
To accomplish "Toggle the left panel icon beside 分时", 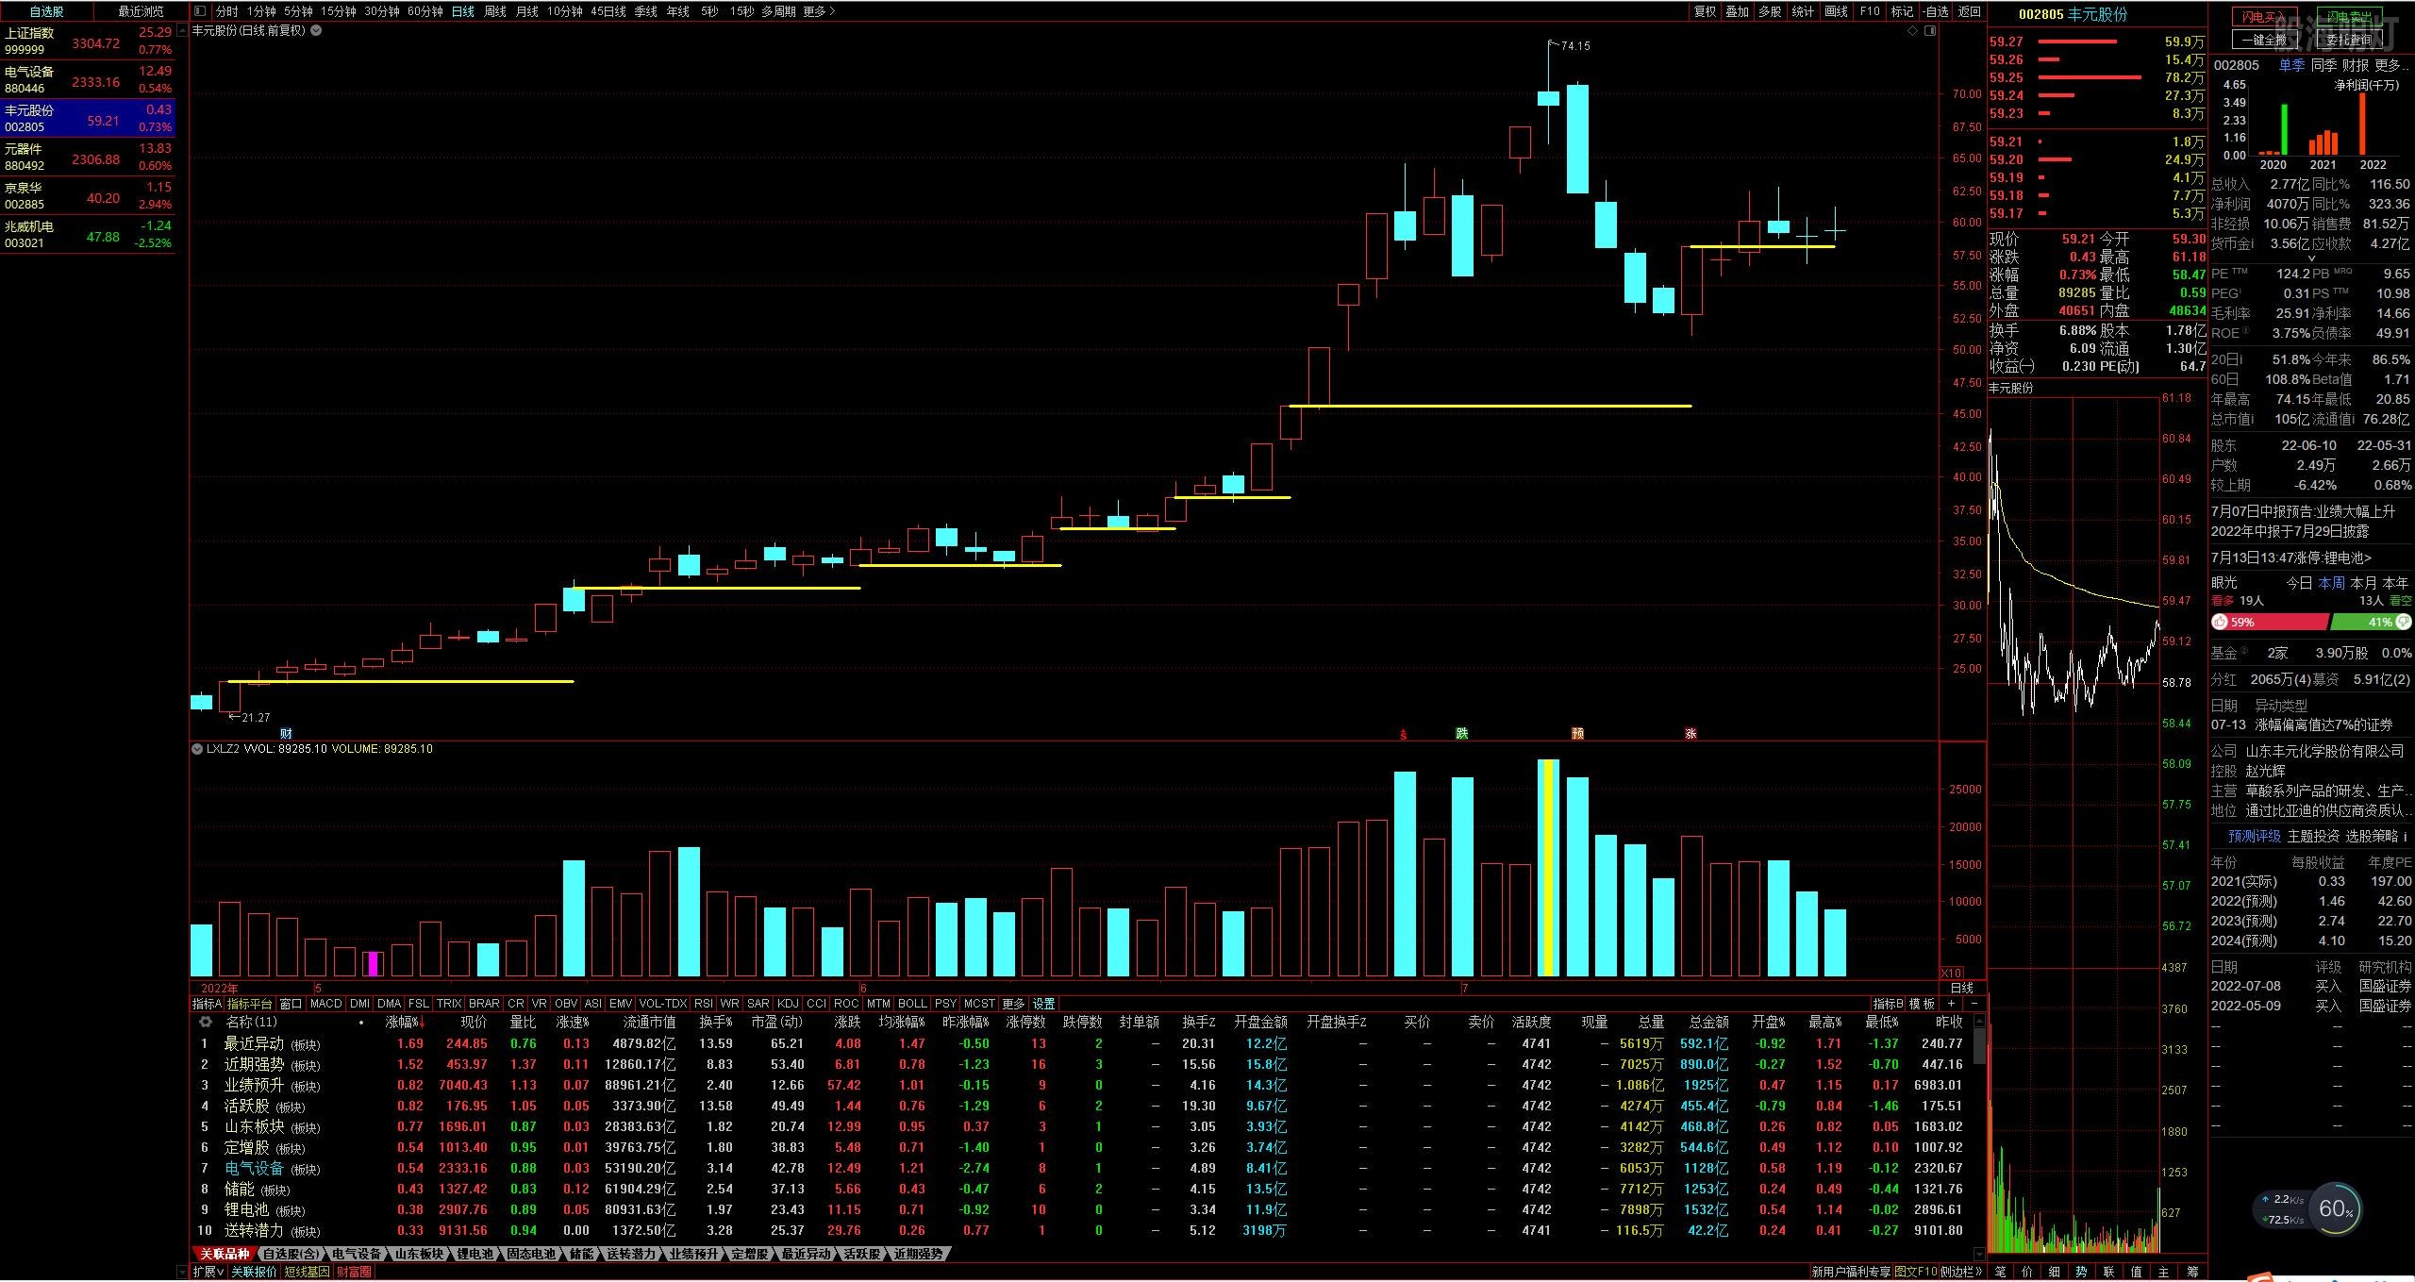I will 200,11.
